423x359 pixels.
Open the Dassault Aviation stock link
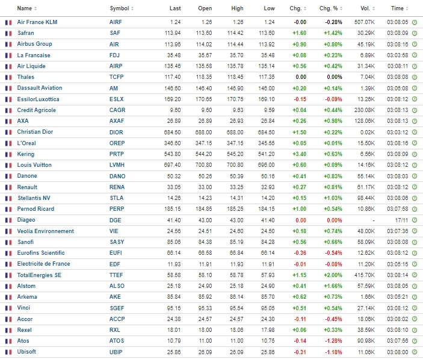click(40, 88)
